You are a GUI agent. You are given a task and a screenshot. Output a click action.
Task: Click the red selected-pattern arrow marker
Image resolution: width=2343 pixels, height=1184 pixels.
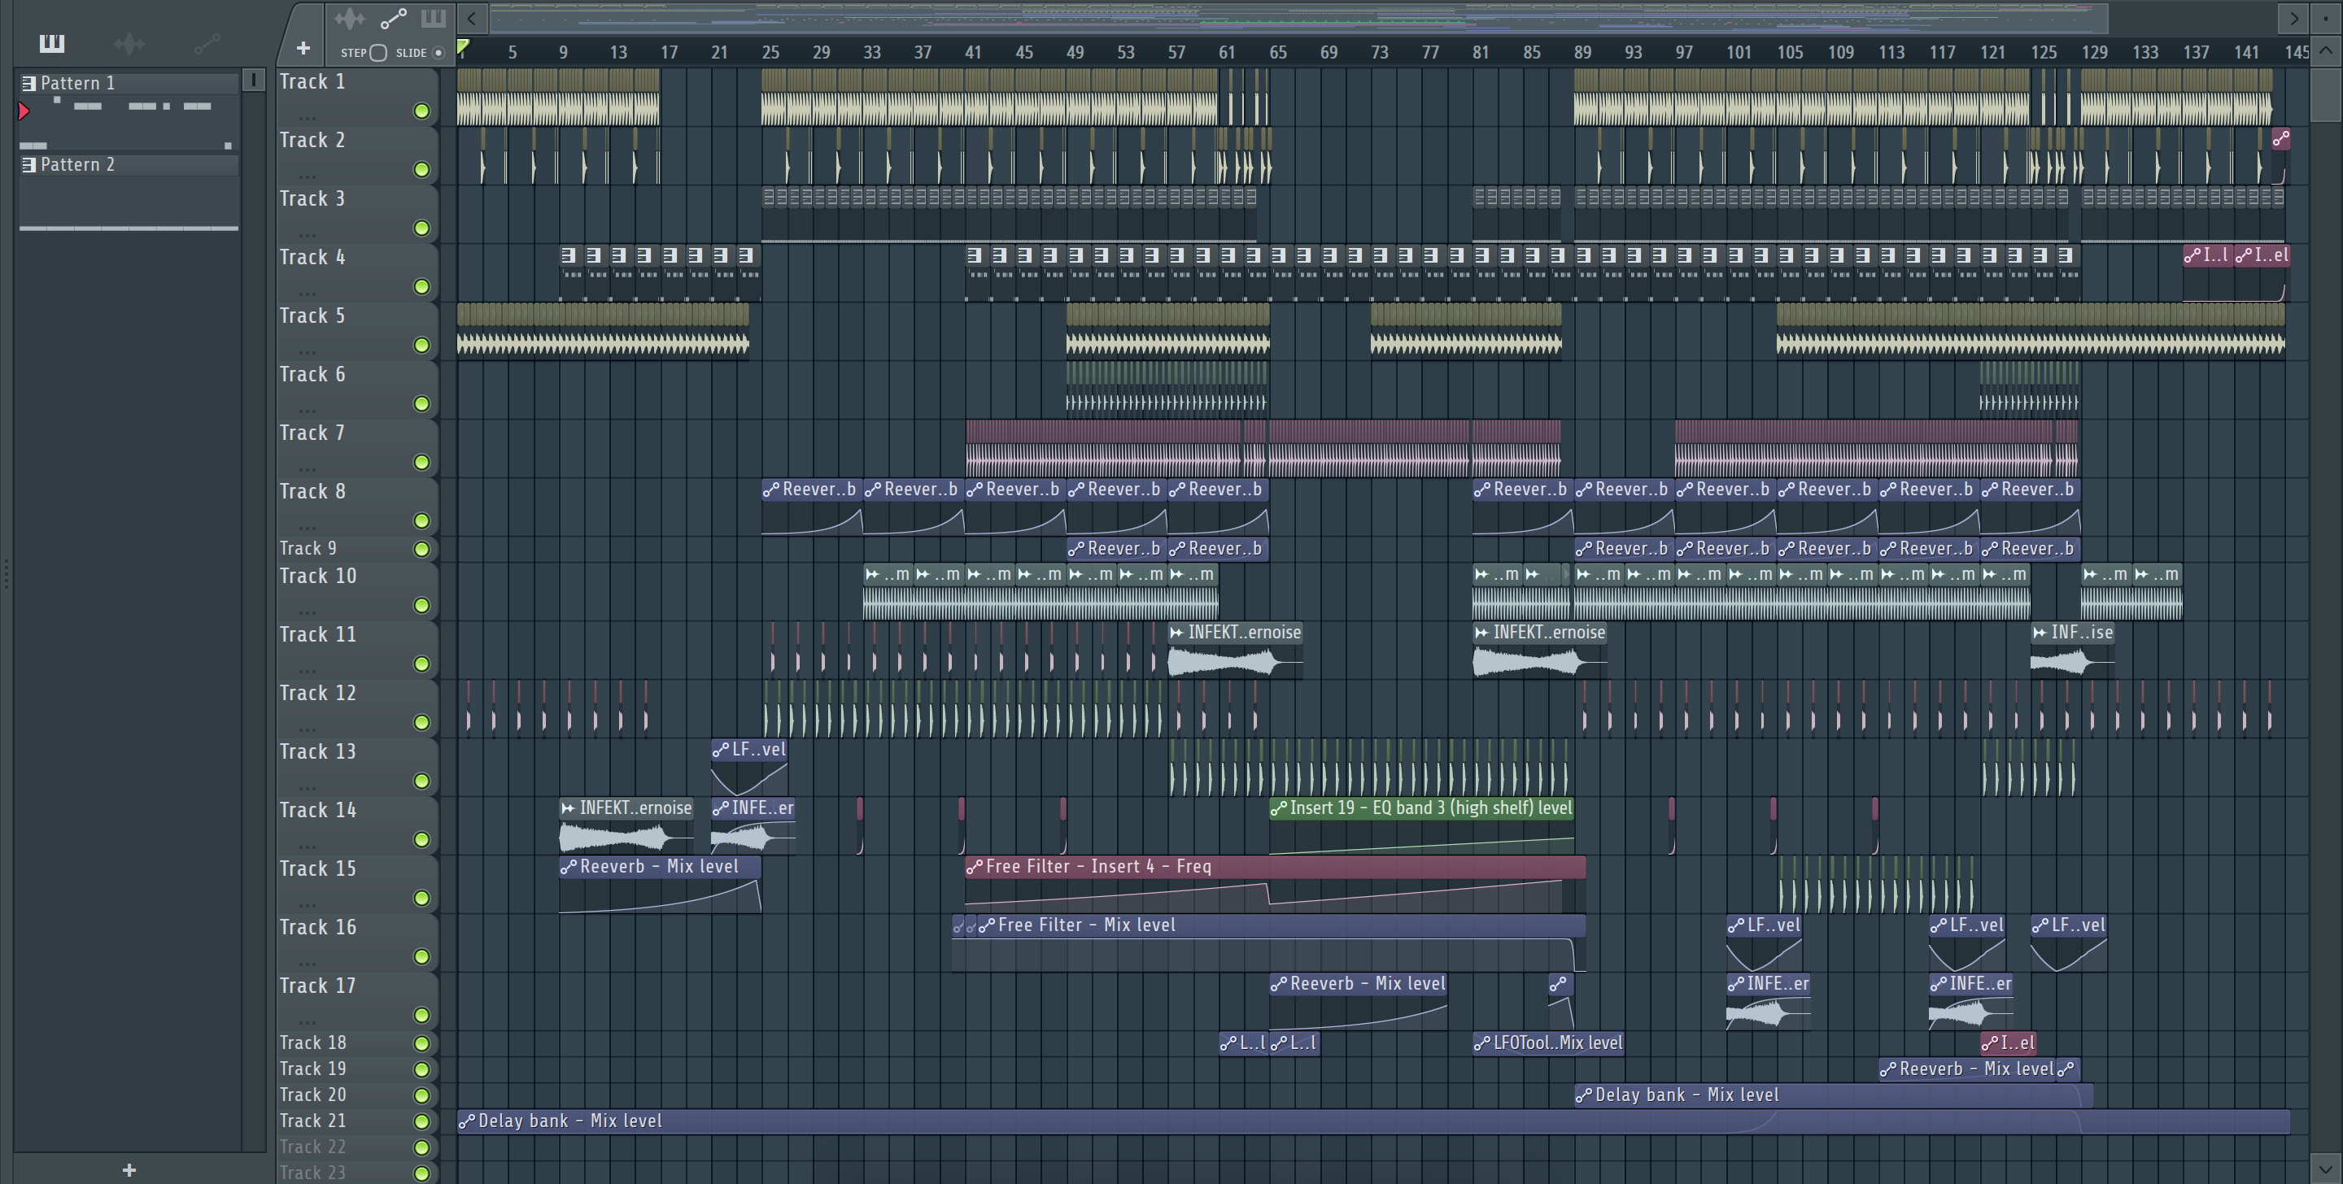coord(24,111)
